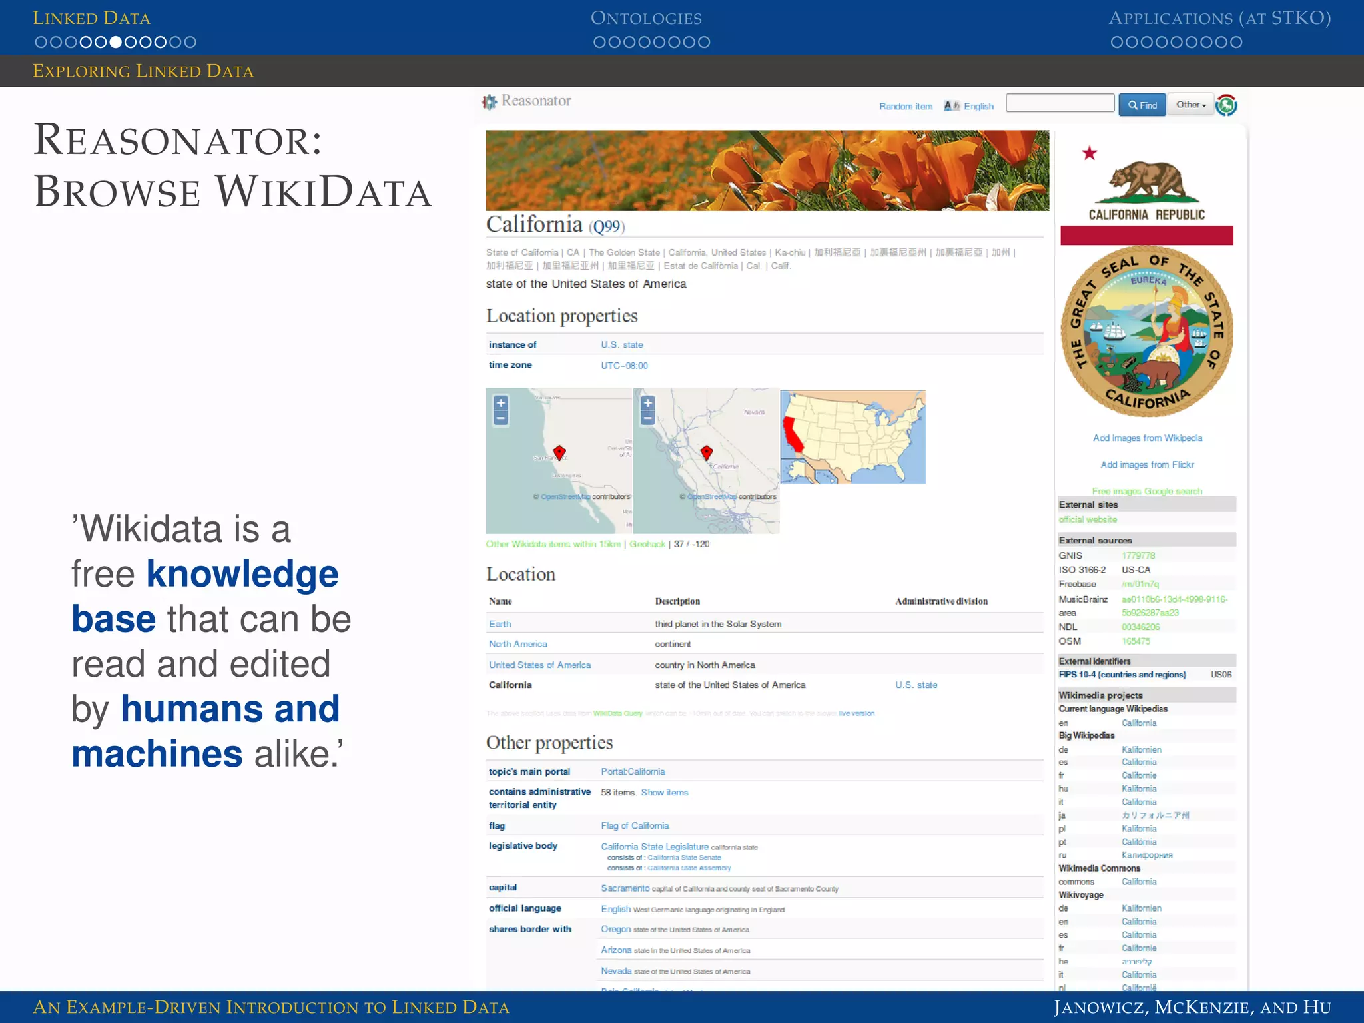Open the California Republic flag image
This screenshot has height=1023, width=1364.
1147,188
